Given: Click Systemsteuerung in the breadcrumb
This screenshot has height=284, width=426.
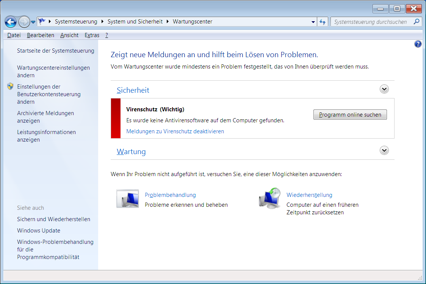Looking at the screenshot, I should point(76,22).
